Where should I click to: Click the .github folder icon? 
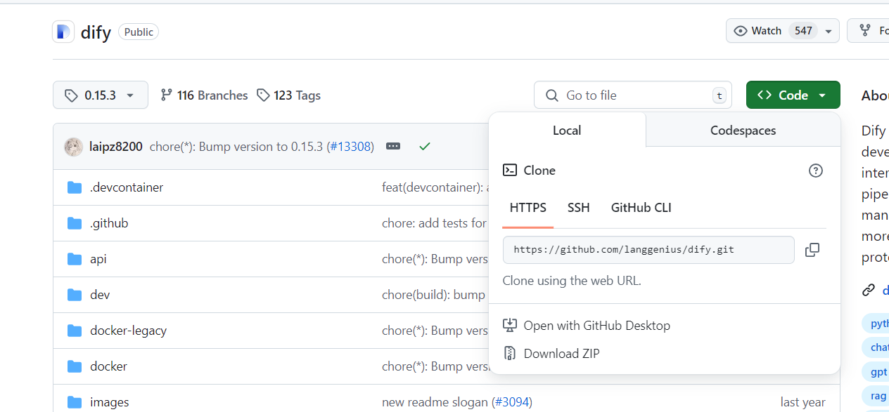[x=75, y=223]
